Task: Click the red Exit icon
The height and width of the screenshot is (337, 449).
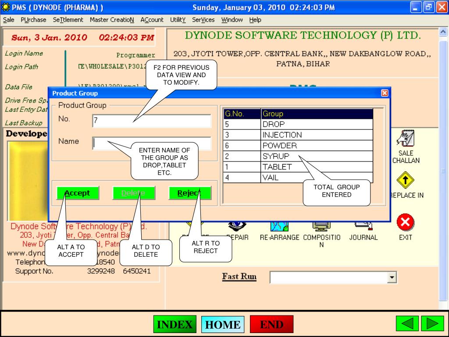Action: pyautogui.click(x=406, y=222)
